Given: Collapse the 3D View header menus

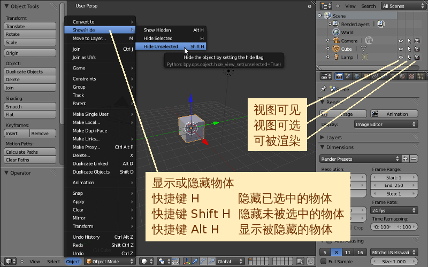Looking at the screenshot, I should (22, 261).
